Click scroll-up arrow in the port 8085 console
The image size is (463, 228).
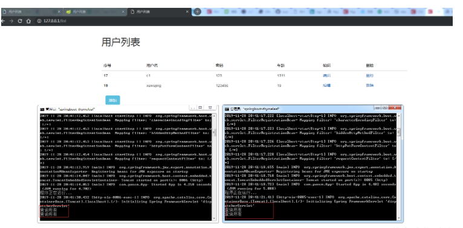pos(399,115)
